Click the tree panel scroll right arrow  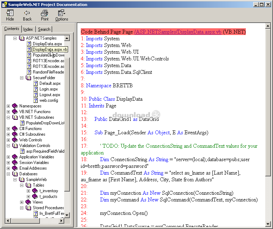click(x=61, y=221)
